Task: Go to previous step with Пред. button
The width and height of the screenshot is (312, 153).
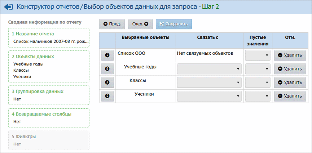Action: coord(112,24)
